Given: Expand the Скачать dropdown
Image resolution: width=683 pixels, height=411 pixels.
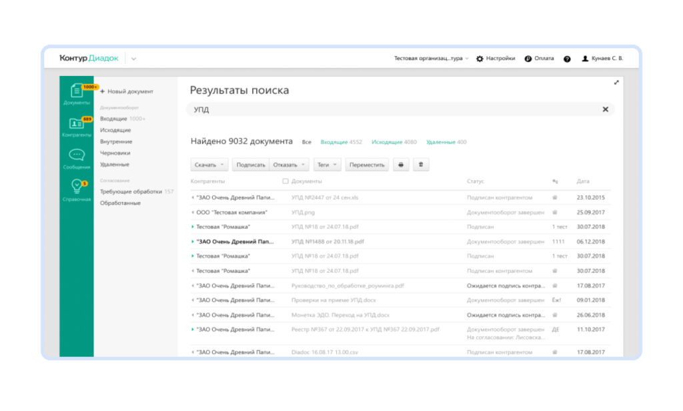Looking at the screenshot, I should pyautogui.click(x=209, y=164).
